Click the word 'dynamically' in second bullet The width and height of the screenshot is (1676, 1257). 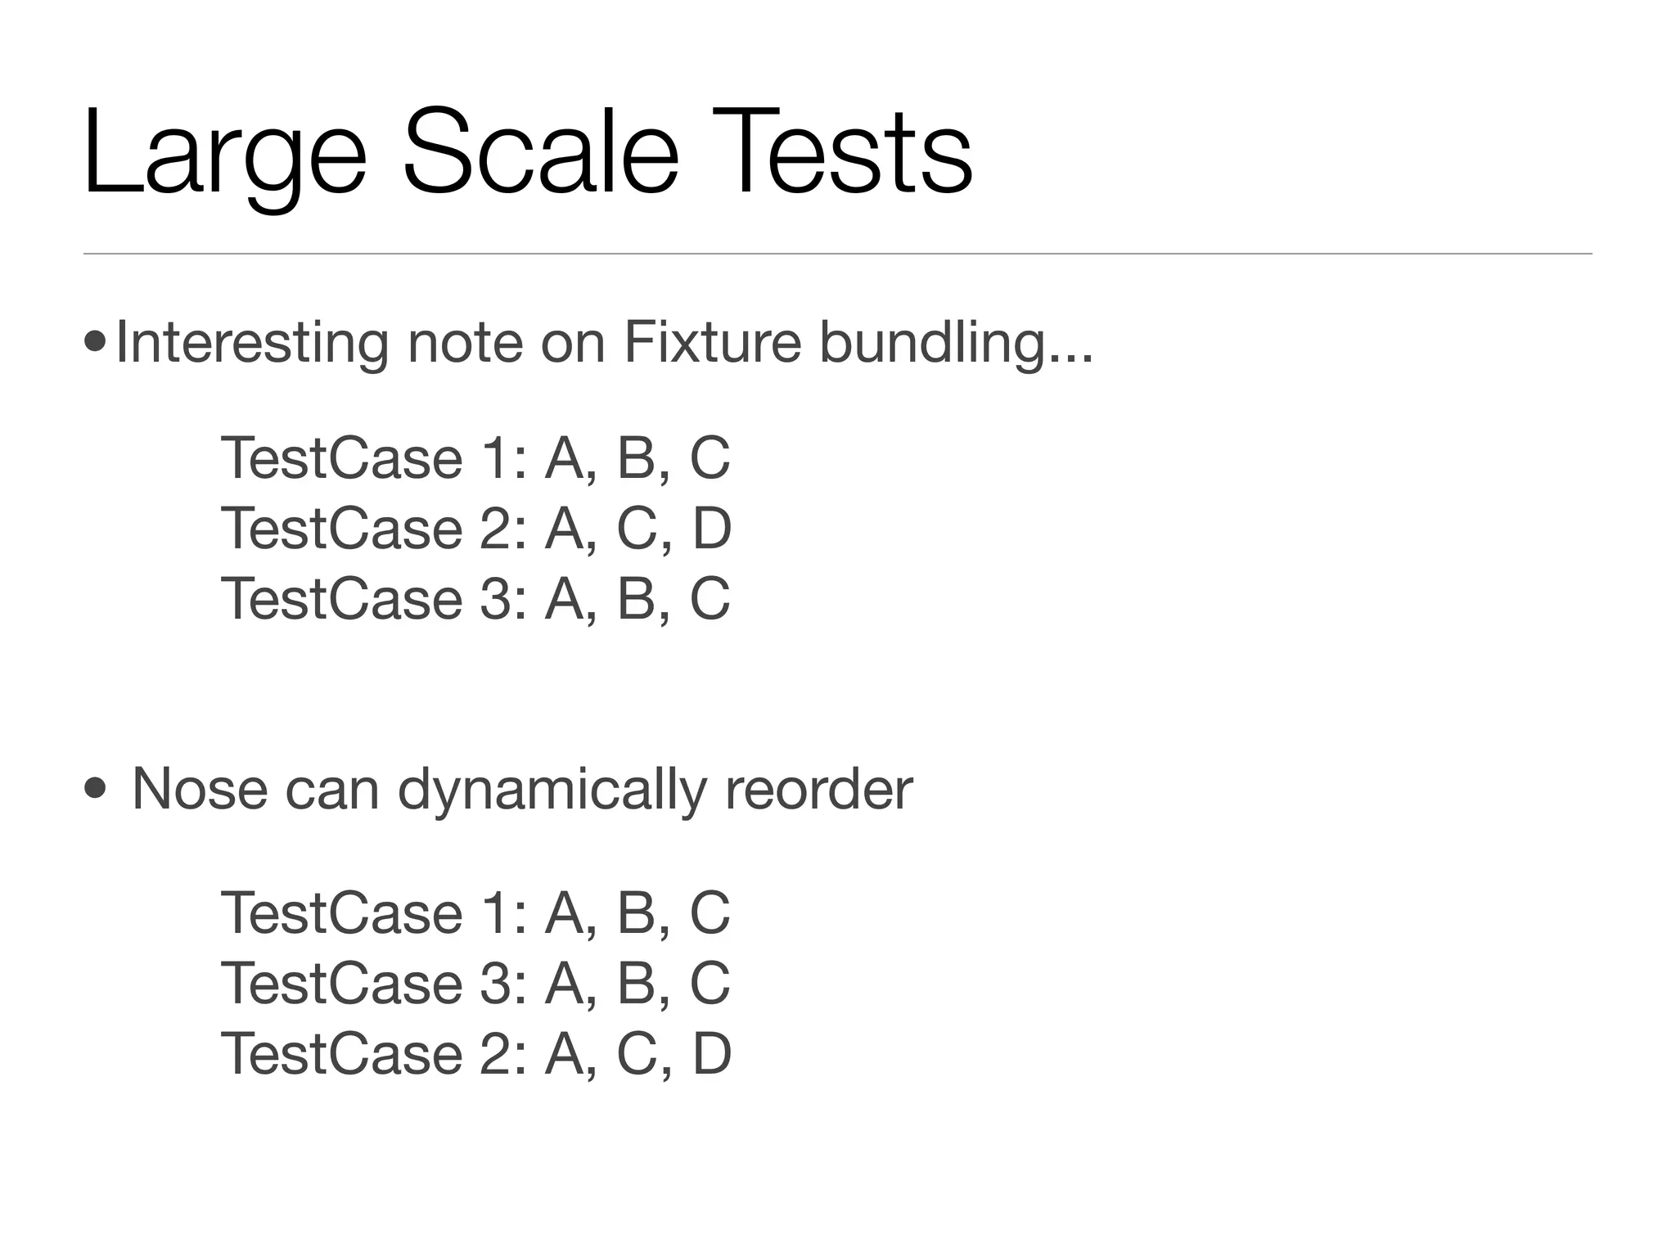pyautogui.click(x=552, y=788)
